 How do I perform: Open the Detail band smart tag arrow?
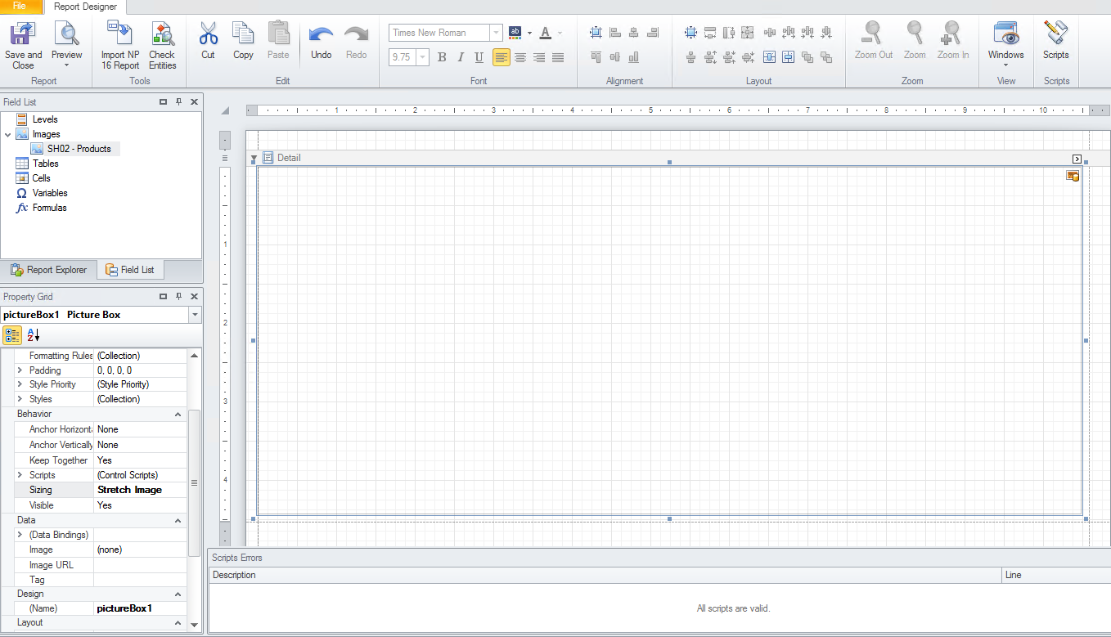click(1077, 159)
